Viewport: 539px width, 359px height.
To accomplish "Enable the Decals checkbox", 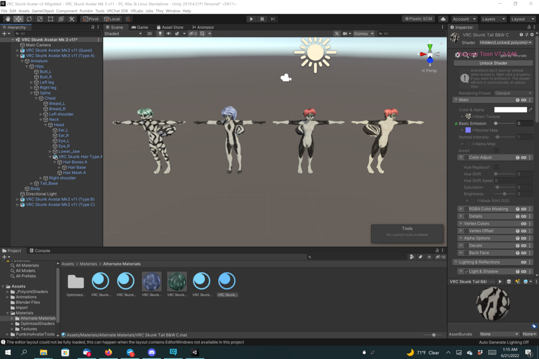I will [x=466, y=245].
